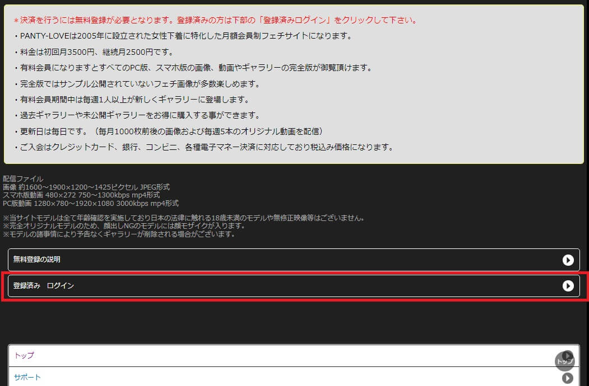Viewport: 589px width, 386px height.
Task: Click the arrow icon on the サポート row
Action: pos(568,378)
